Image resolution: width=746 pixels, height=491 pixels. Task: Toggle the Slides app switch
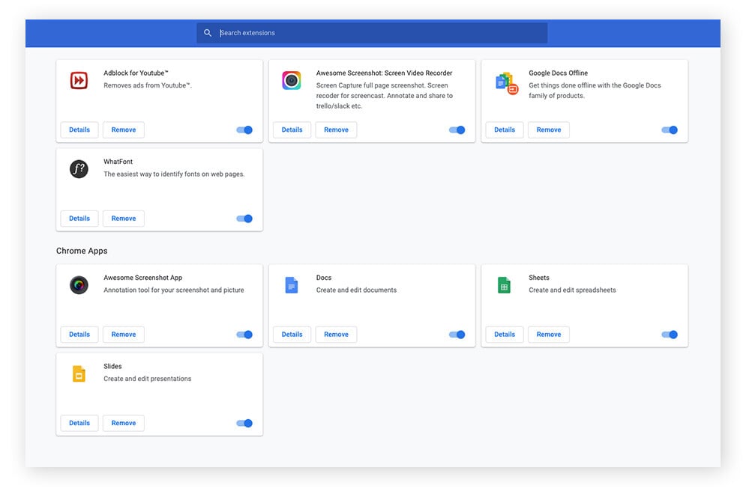[244, 423]
